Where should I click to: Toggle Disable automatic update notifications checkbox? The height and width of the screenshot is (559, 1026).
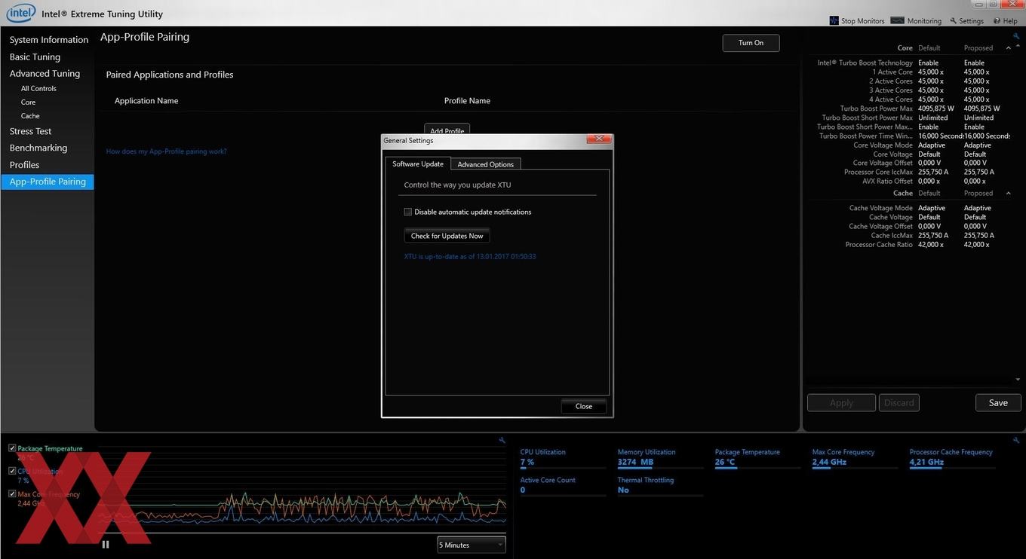pos(408,212)
